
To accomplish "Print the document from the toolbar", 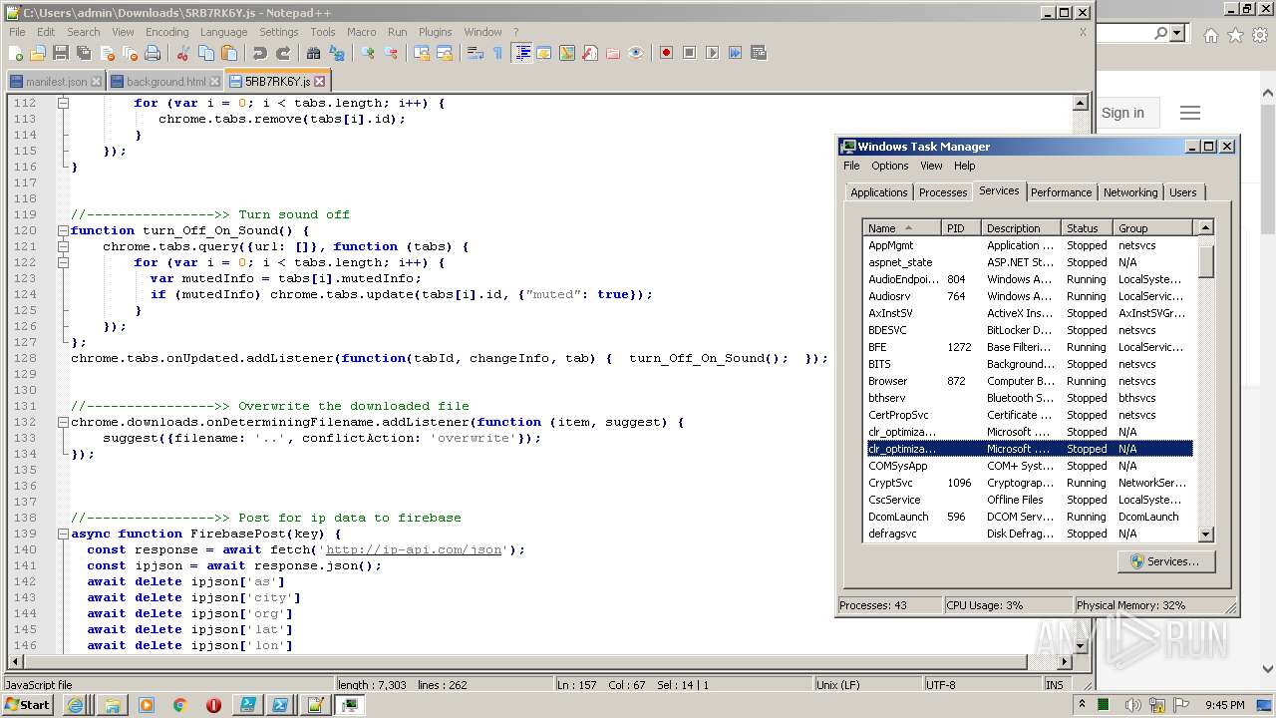I will (153, 53).
